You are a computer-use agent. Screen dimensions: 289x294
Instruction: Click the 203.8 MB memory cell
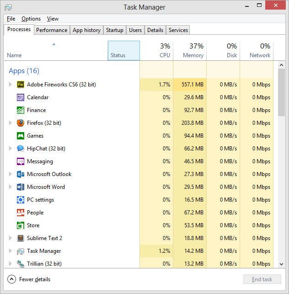190,123
